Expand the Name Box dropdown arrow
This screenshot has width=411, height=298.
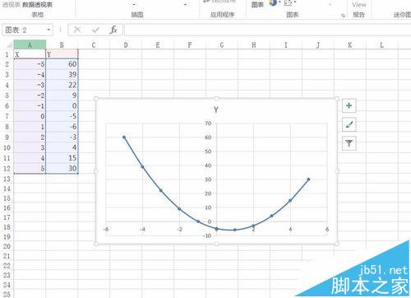(x=48, y=30)
